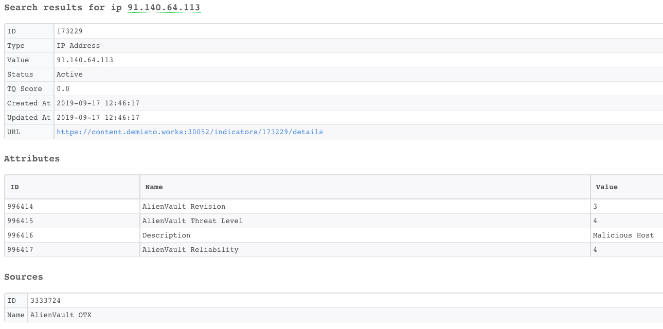Click the source ID 3333724
The height and width of the screenshot is (329, 663).
pos(46,301)
